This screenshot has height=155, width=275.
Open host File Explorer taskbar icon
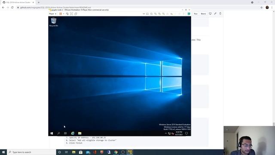click(73, 152)
